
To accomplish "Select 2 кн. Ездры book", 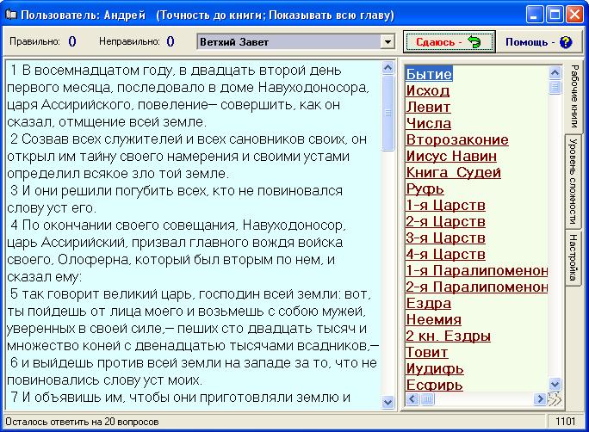I will pos(448,336).
